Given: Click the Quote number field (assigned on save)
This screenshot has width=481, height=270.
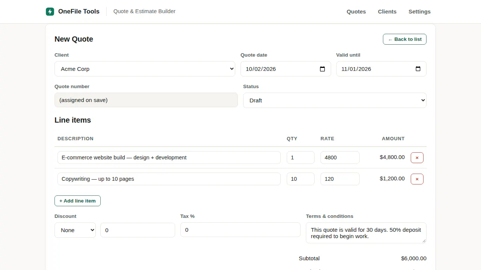Looking at the screenshot, I should click(x=146, y=100).
